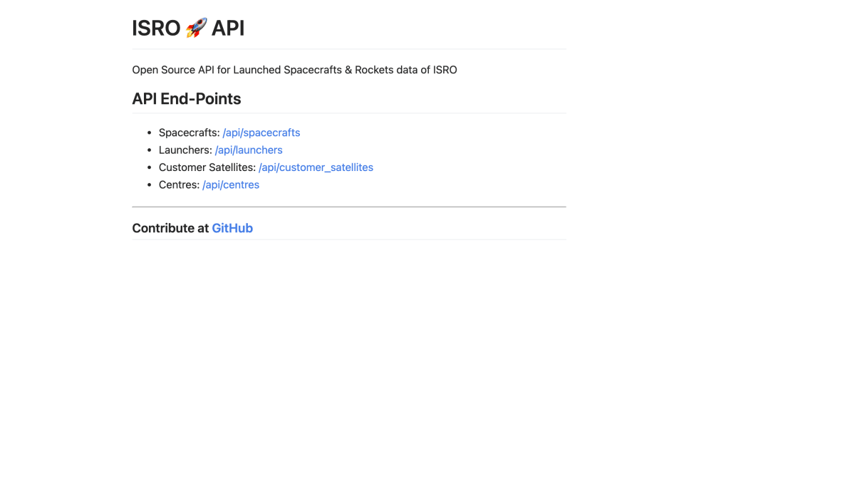This screenshot has width=855, height=481.
Task: Click the "Centres:" list label
Action: (x=180, y=185)
